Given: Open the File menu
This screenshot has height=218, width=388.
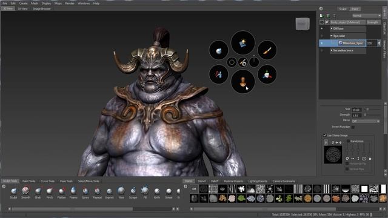Looking at the screenshot, I should (5, 4).
